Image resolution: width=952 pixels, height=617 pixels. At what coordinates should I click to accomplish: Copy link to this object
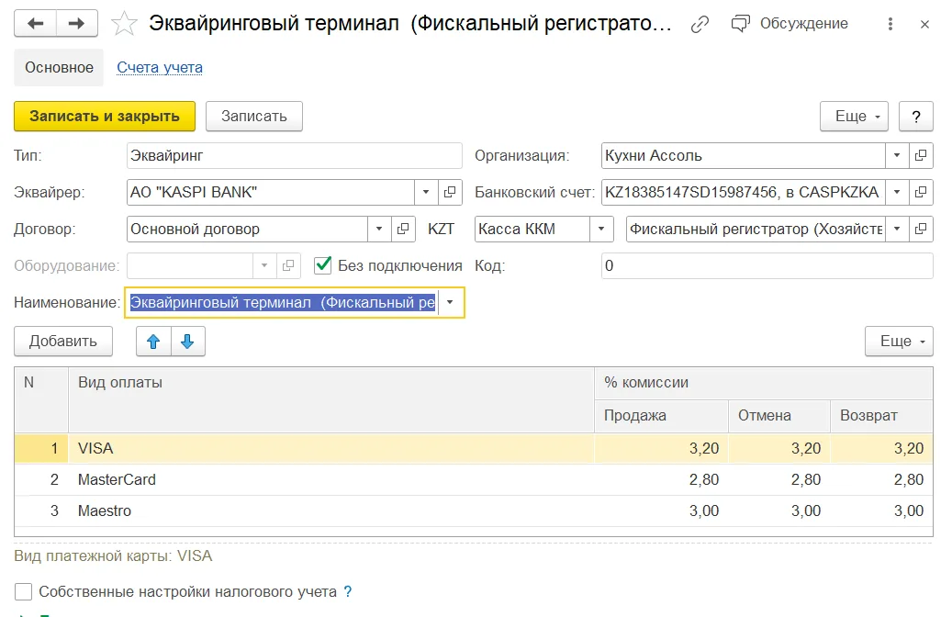700,24
